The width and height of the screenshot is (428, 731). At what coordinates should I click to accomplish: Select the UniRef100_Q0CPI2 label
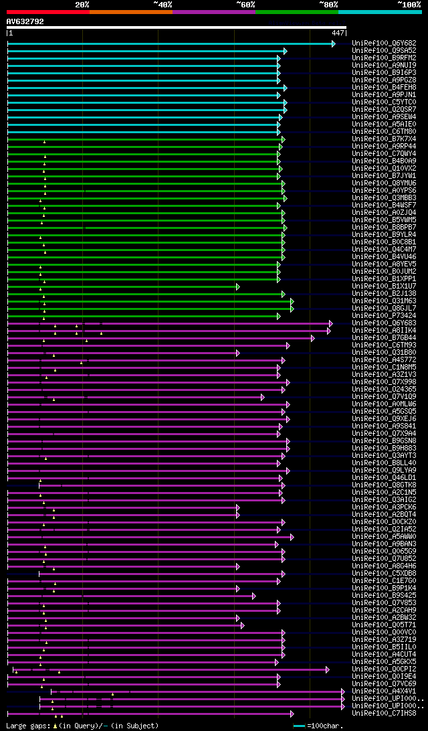click(385, 669)
